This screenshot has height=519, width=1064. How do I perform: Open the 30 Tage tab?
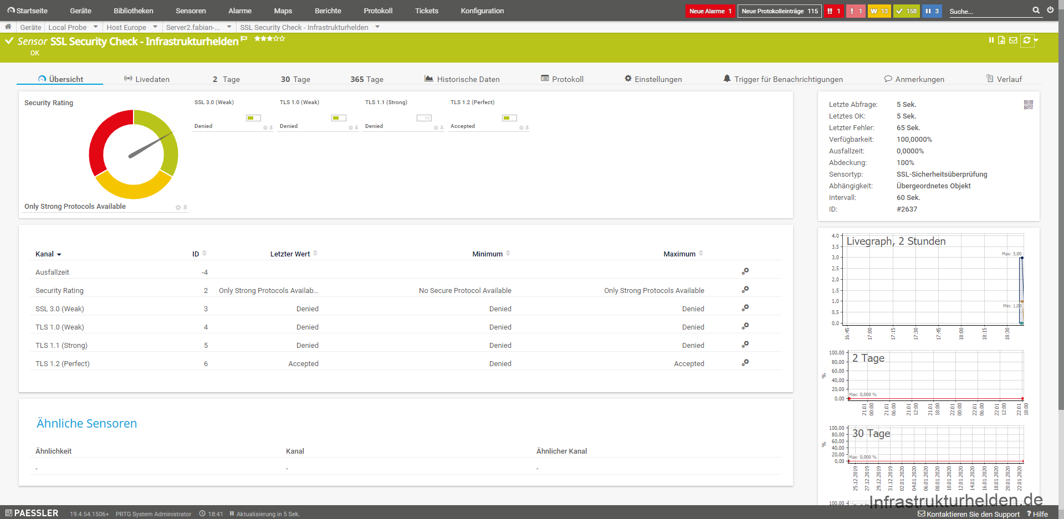click(295, 79)
